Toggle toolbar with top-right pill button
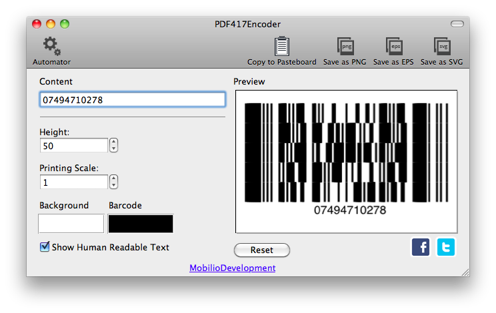Screen dimensions: 496x313 pos(457,24)
